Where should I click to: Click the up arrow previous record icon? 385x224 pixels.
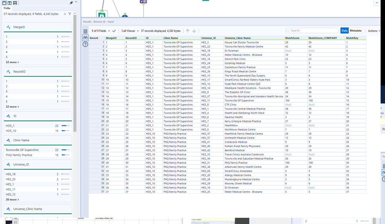(x=188, y=31)
